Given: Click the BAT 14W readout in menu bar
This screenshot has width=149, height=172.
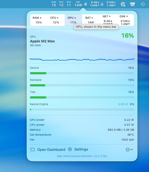Looking at the screenshot, I should click(78, 4).
